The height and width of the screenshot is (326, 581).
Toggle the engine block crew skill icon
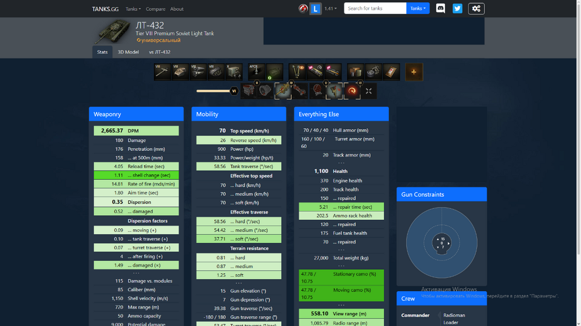click(248, 90)
